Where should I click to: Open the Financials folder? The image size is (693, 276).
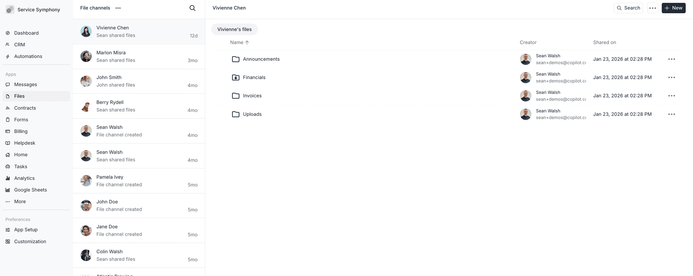point(254,77)
